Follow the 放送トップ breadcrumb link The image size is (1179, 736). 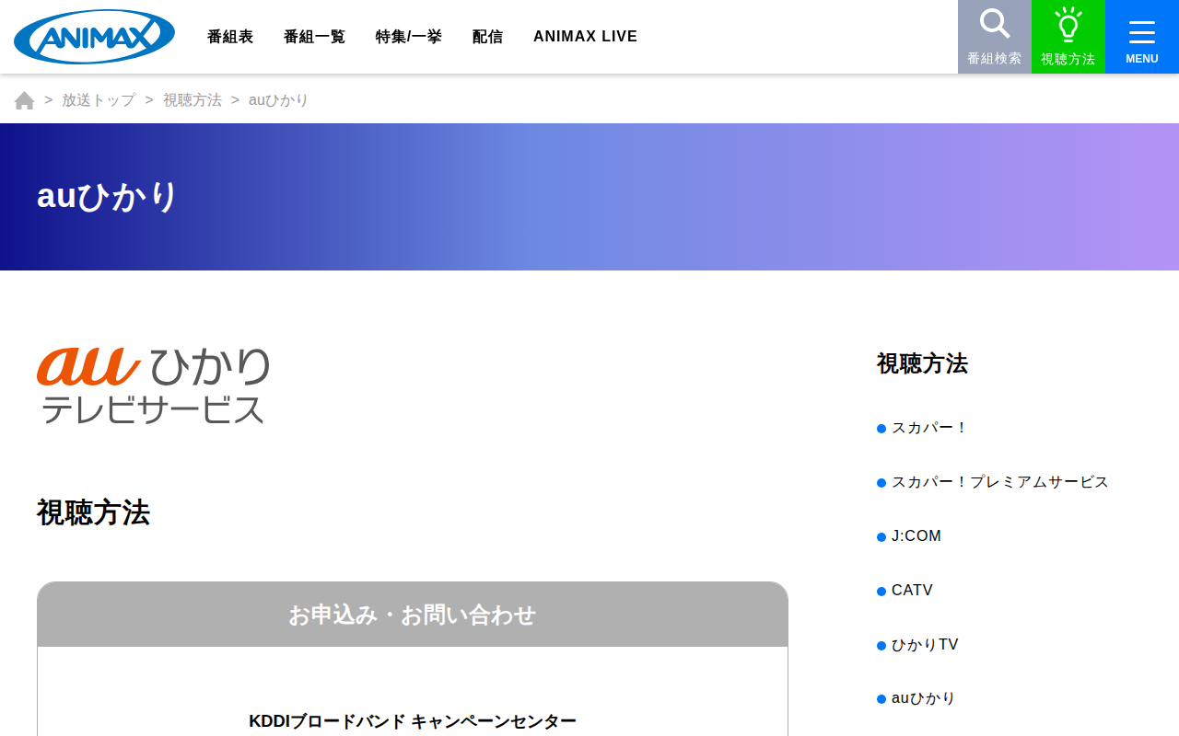(x=99, y=100)
